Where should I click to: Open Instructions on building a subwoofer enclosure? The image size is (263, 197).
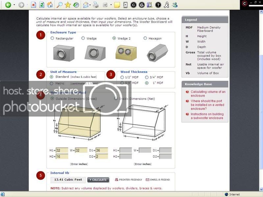point(207,116)
